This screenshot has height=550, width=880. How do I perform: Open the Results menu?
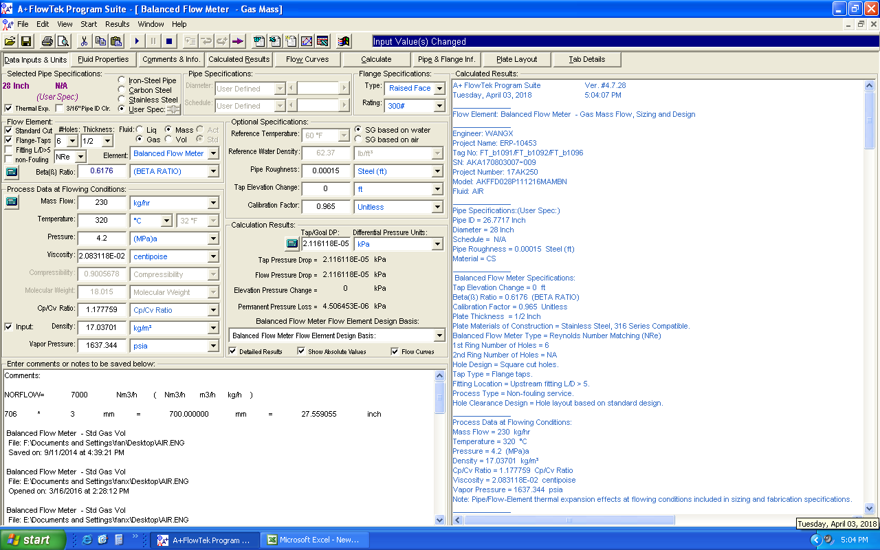point(117,24)
